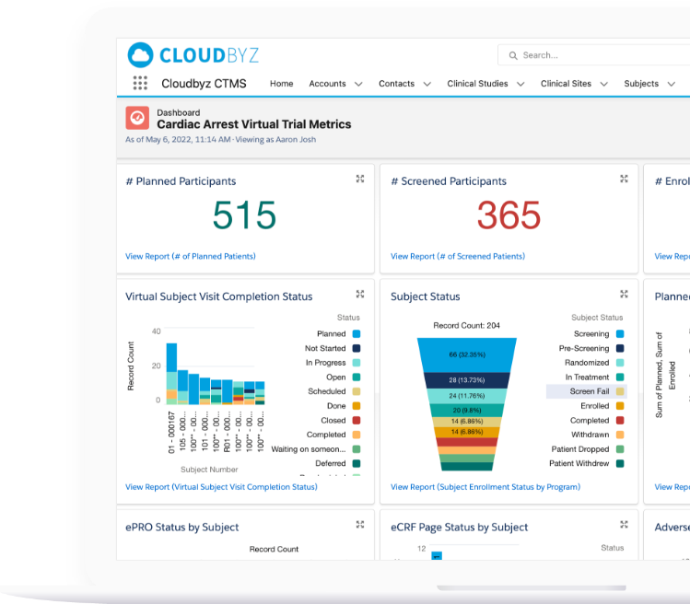Go to the Home tab
Image resolution: width=690 pixels, height=604 pixels.
point(281,84)
